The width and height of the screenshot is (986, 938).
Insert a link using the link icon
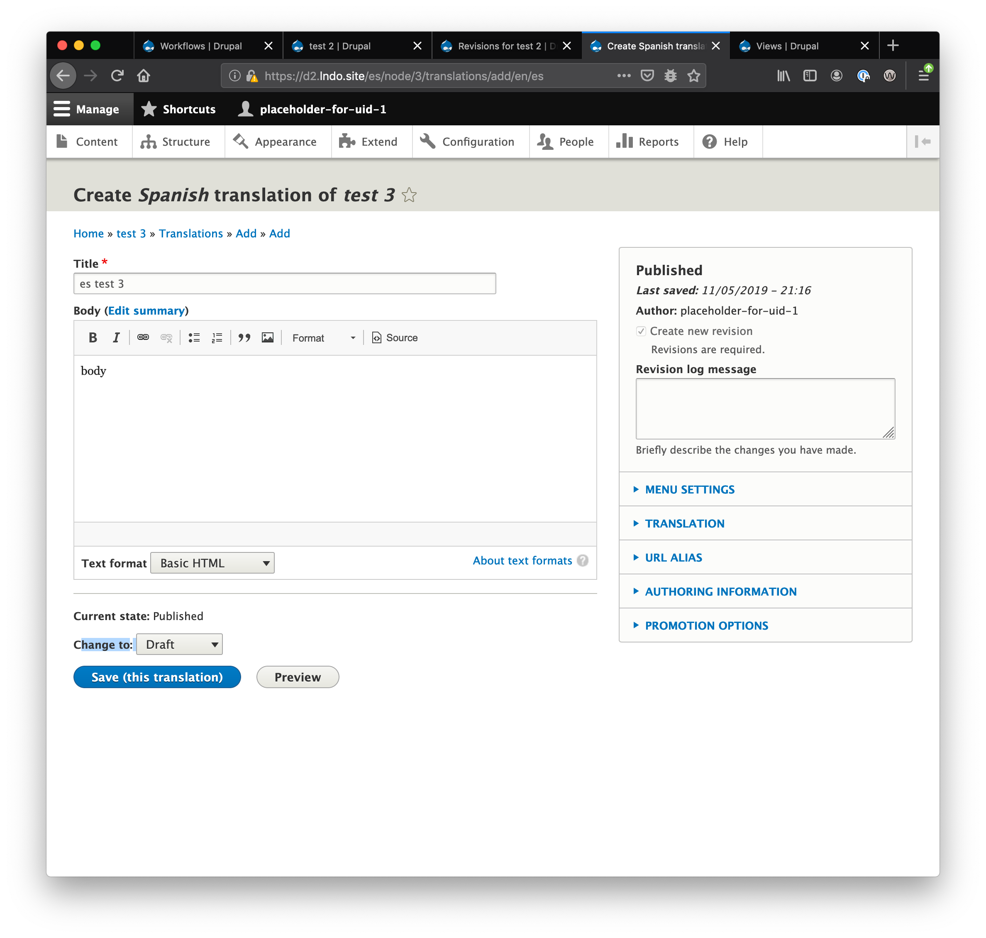(143, 337)
